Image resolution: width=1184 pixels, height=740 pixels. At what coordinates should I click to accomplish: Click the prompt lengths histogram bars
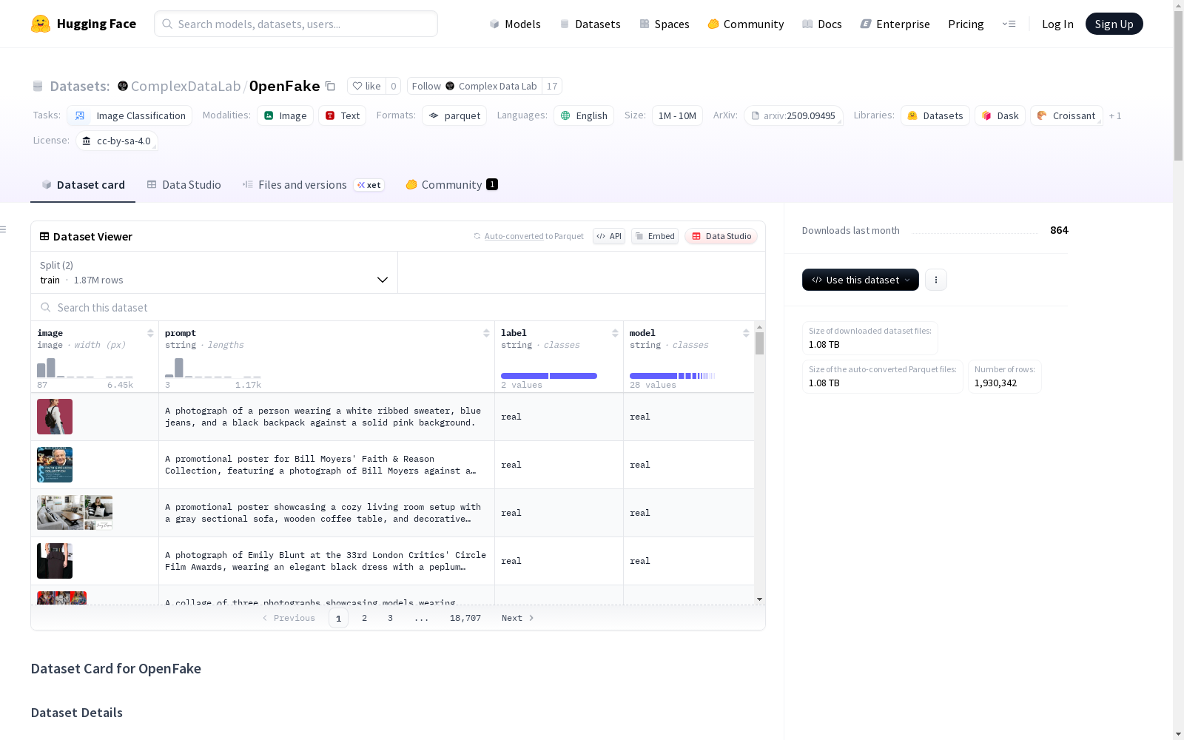(x=213, y=368)
